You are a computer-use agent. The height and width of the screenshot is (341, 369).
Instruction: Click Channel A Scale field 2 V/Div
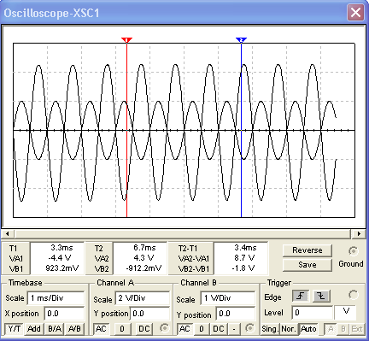[x=143, y=298]
